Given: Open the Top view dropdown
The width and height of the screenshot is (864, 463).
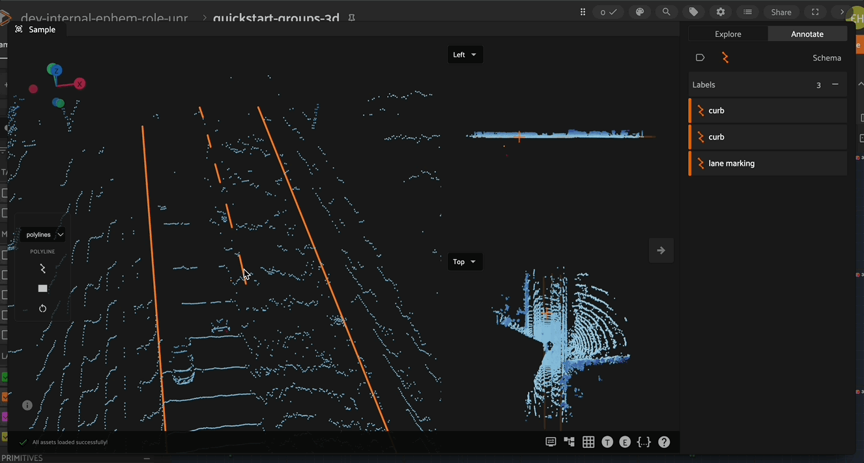Looking at the screenshot, I should pyautogui.click(x=465, y=262).
